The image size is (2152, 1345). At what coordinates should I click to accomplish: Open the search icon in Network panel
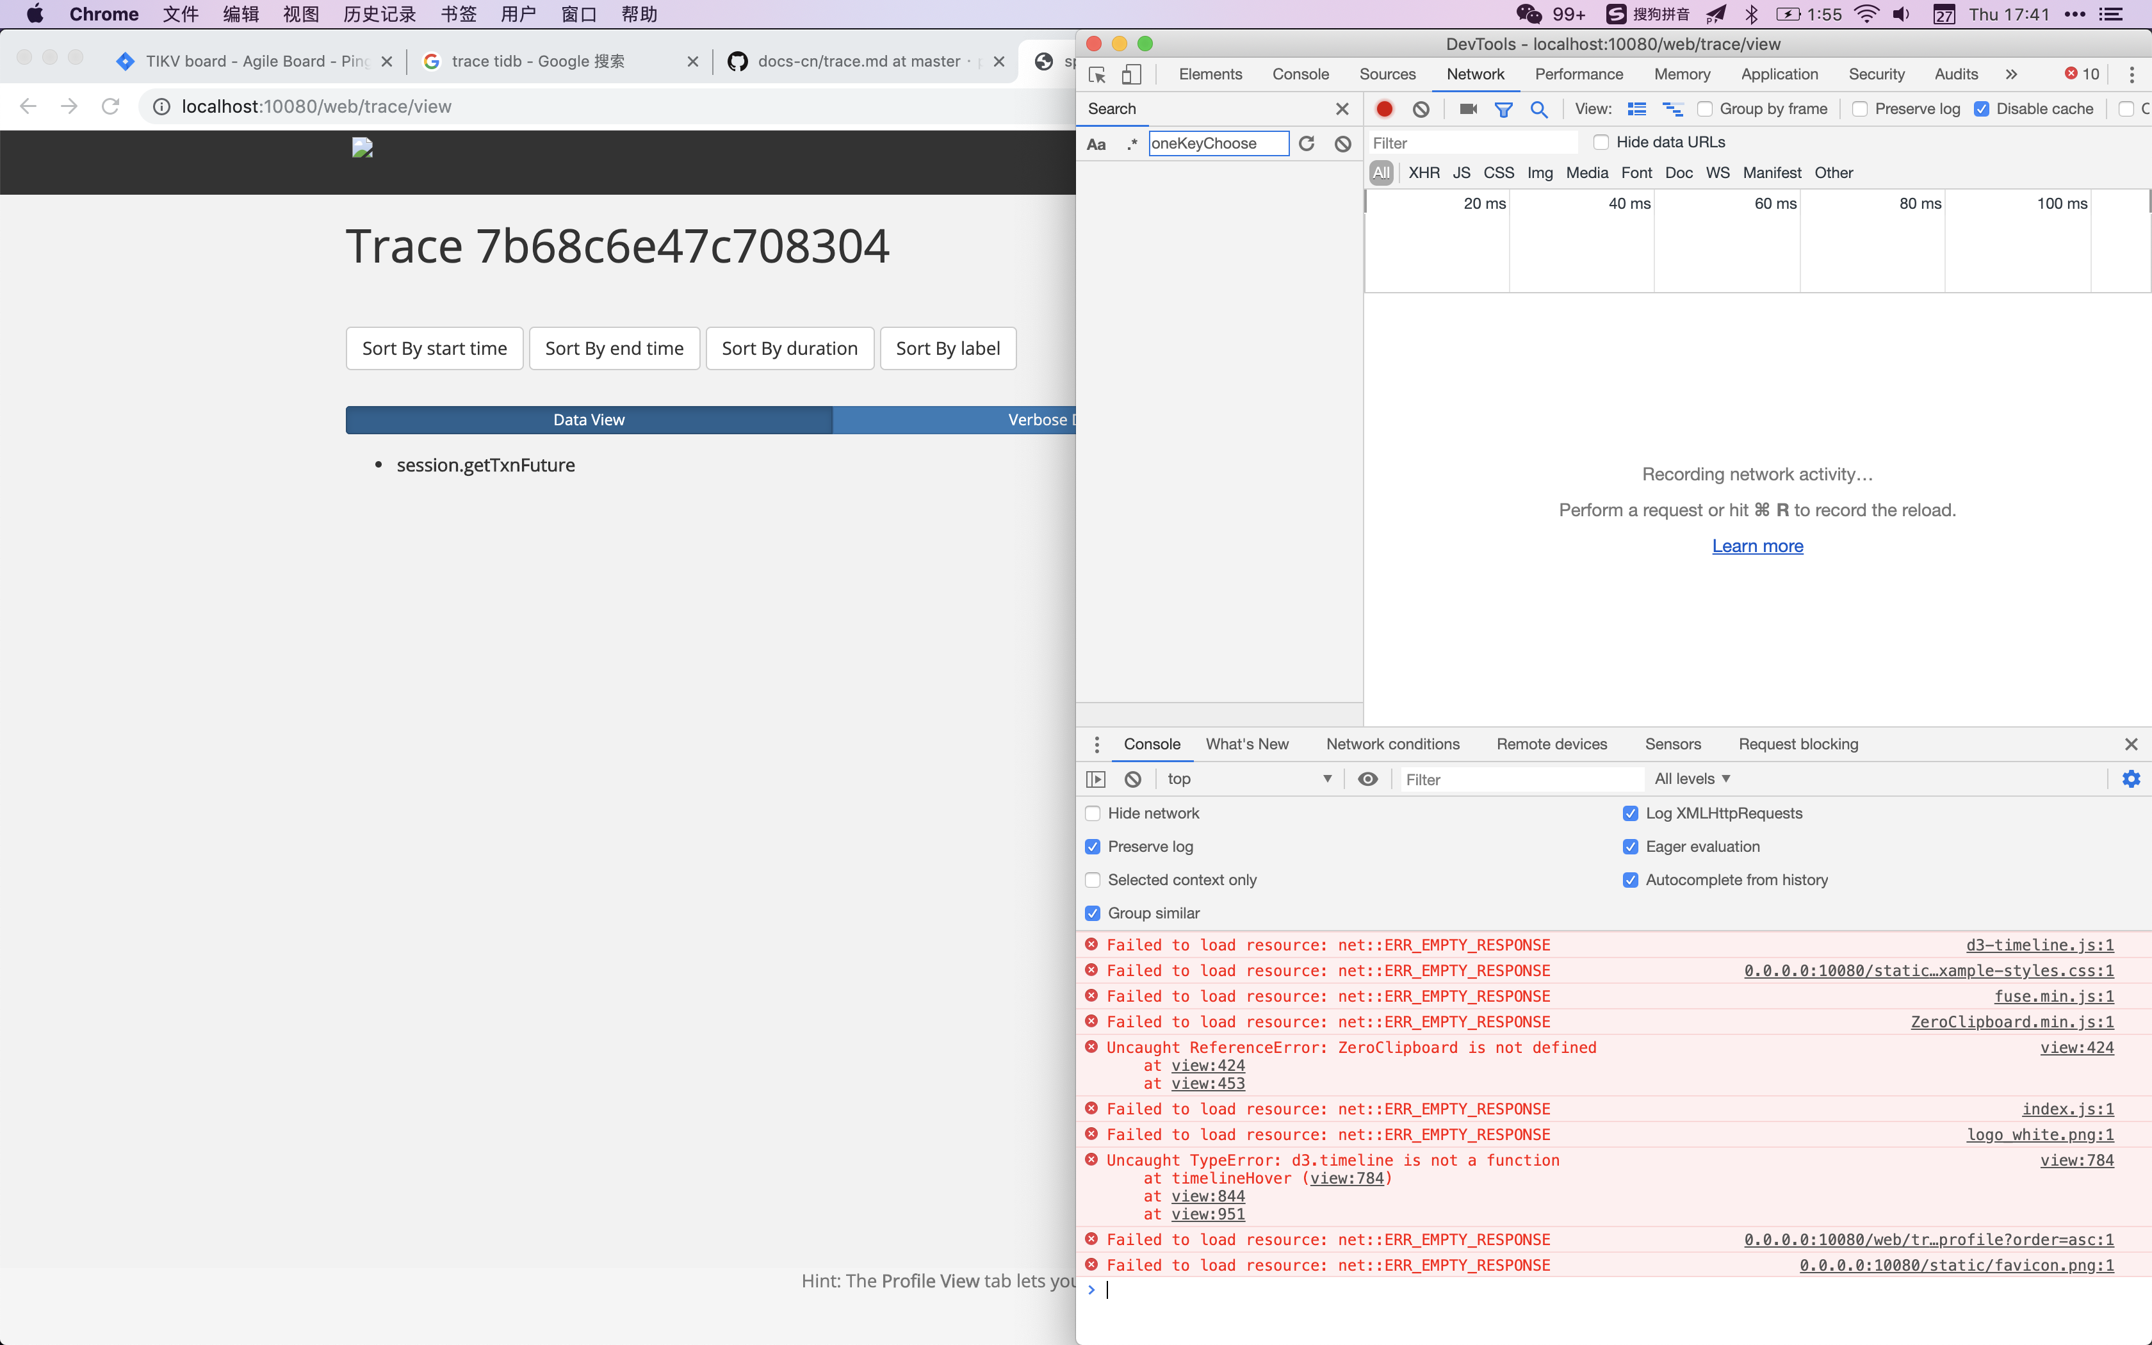(x=1539, y=108)
